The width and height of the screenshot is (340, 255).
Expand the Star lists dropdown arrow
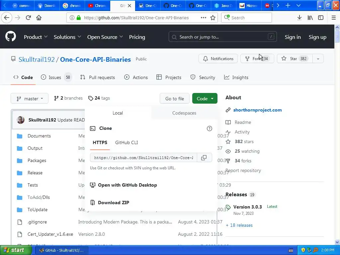(318, 59)
